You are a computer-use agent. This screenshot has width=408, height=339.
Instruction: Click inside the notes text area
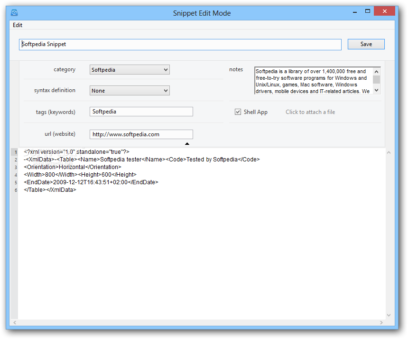[313, 81]
